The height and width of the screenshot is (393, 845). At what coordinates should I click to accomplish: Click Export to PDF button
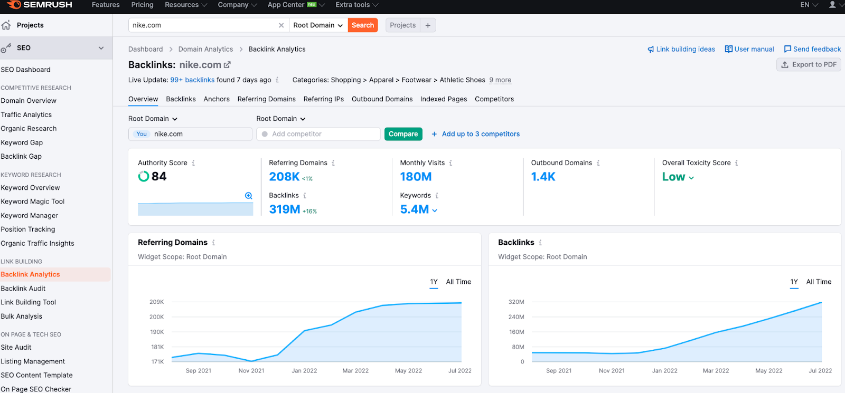[809, 64]
